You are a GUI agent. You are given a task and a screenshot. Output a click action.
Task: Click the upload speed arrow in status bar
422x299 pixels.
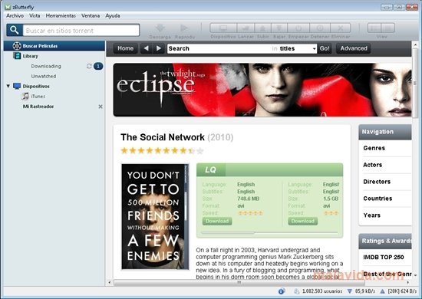click(x=382, y=291)
